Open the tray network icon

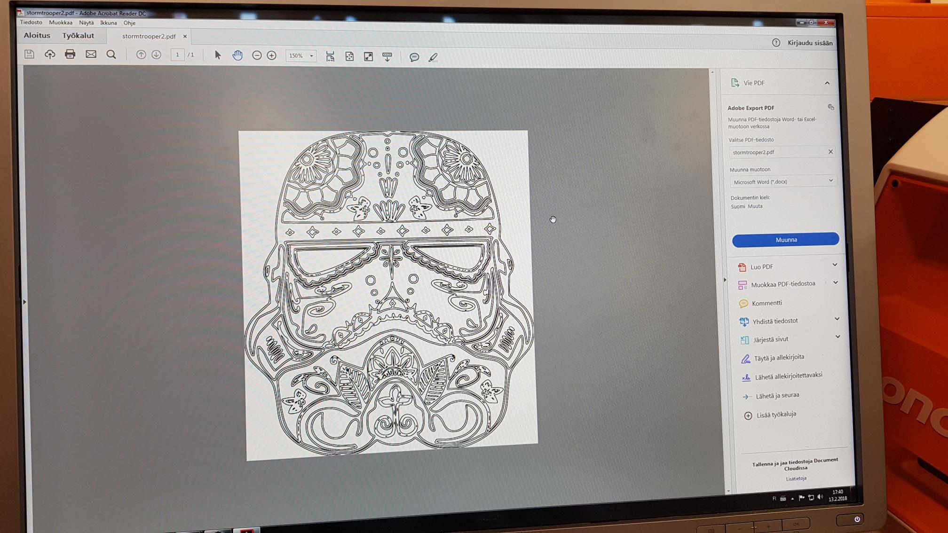[811, 498]
